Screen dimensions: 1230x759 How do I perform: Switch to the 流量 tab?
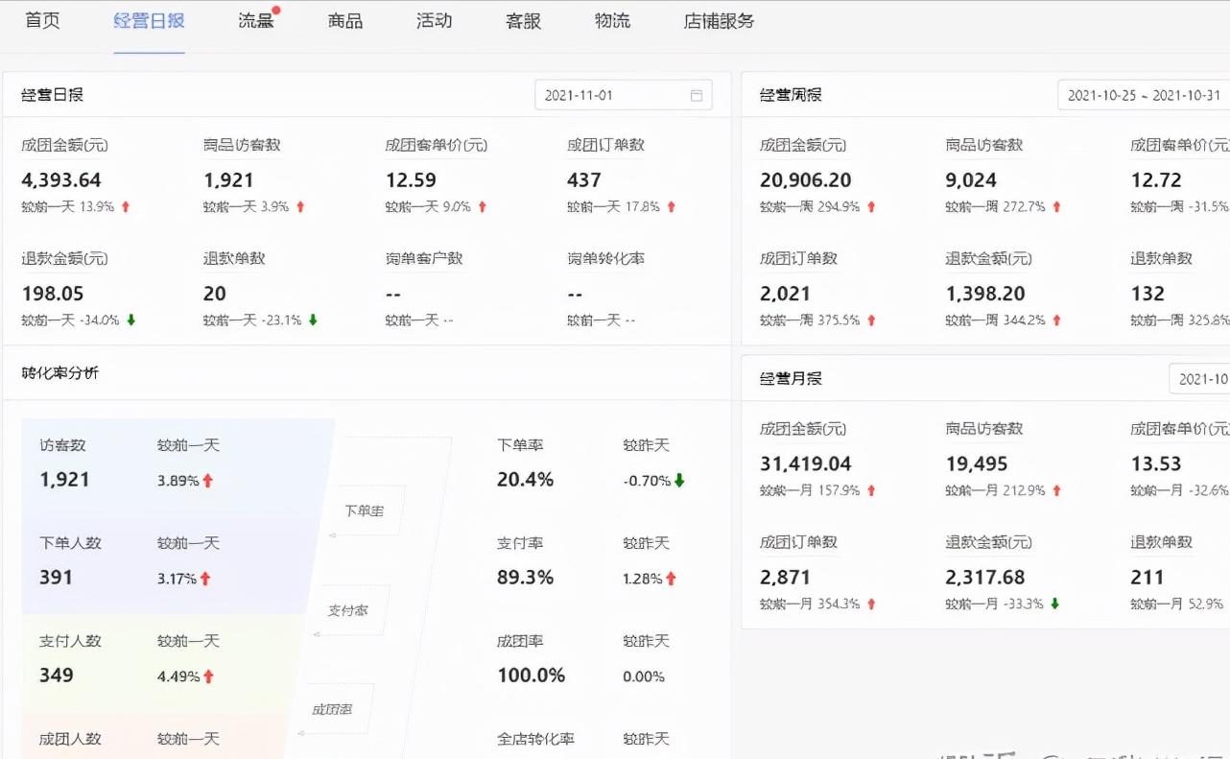pos(256,20)
